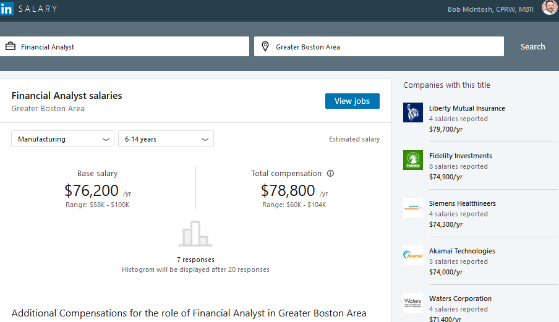Click the Financial Analyst salaries heading
This screenshot has width=559, height=322.
[x=67, y=95]
